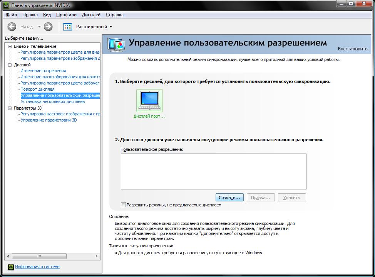The width and height of the screenshot is (375, 277).
Task: Open the Правка menu
Action: click(30, 15)
